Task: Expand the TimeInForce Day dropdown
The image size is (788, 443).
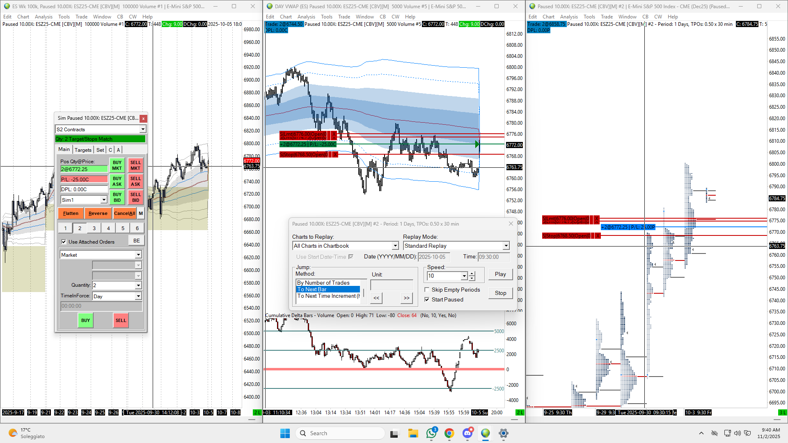Action: pyautogui.click(x=138, y=296)
